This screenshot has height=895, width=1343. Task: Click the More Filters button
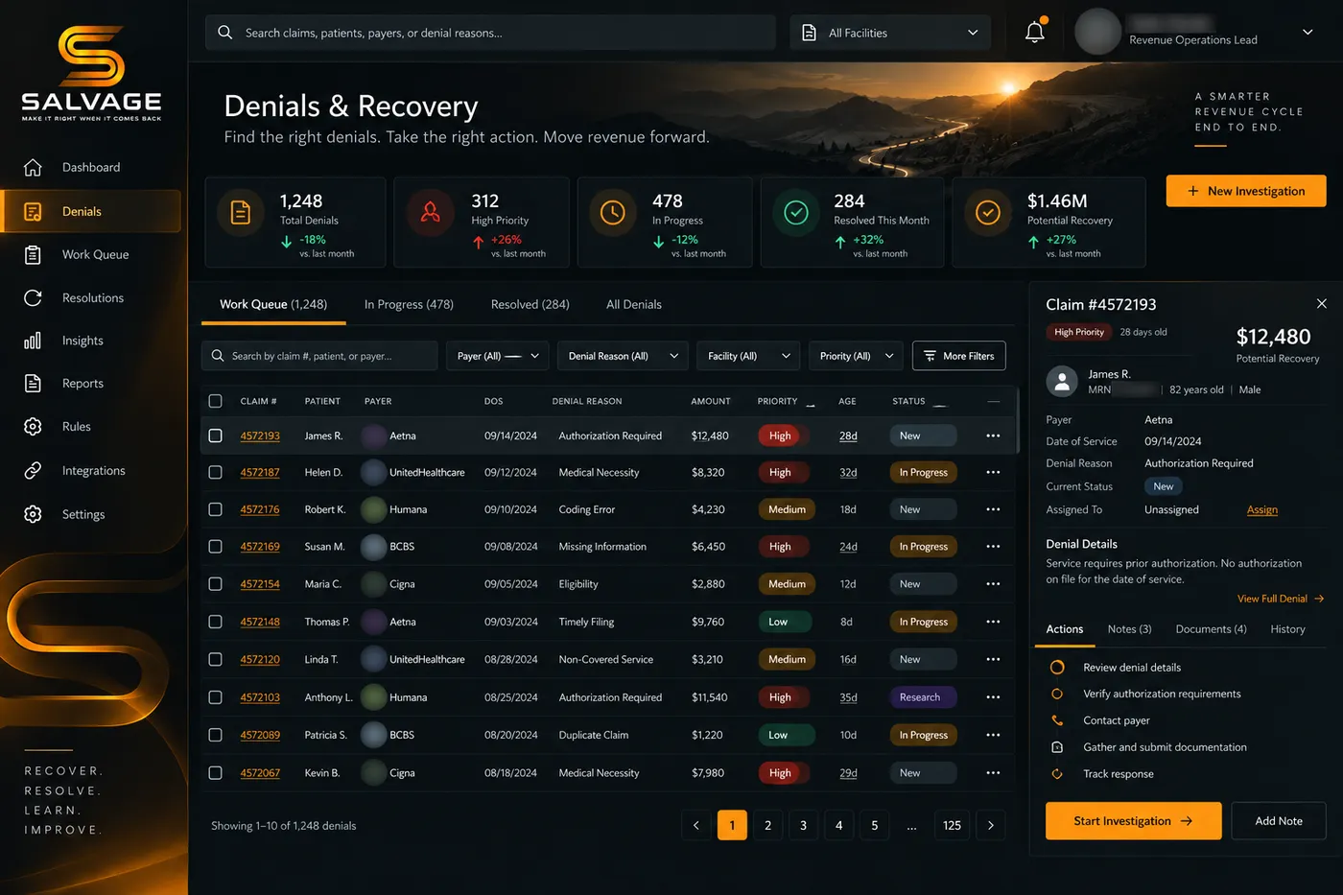click(958, 356)
